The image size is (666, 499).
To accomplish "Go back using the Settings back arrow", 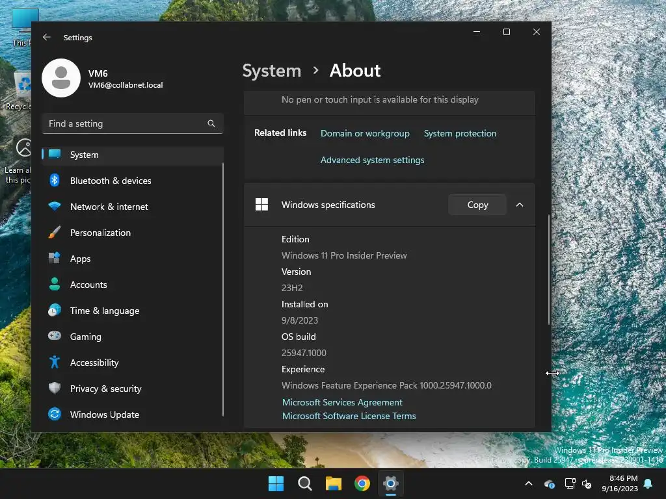I will point(47,37).
